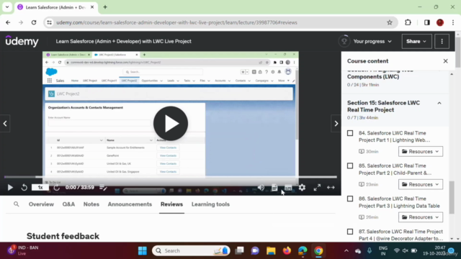This screenshot has height=259, width=461.
Task: Go back in browser history
Action: (8, 22)
